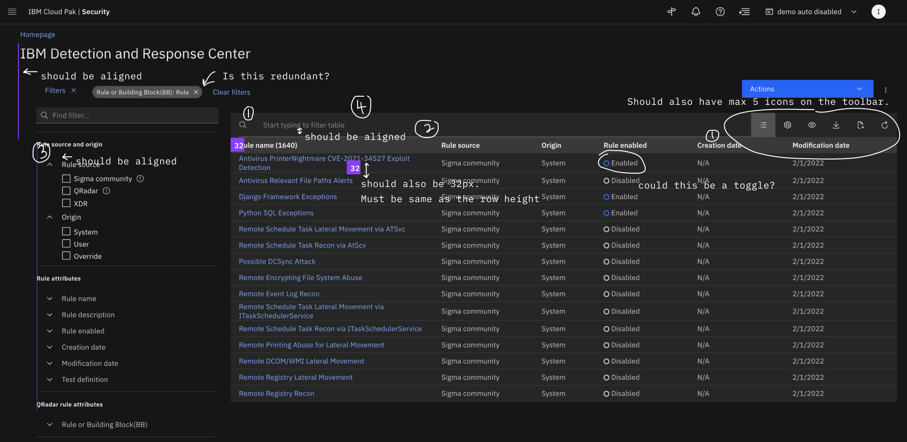This screenshot has height=442, width=907.
Task: Click Disabled status on Possible DCSync Attack row
Action: (x=621, y=261)
